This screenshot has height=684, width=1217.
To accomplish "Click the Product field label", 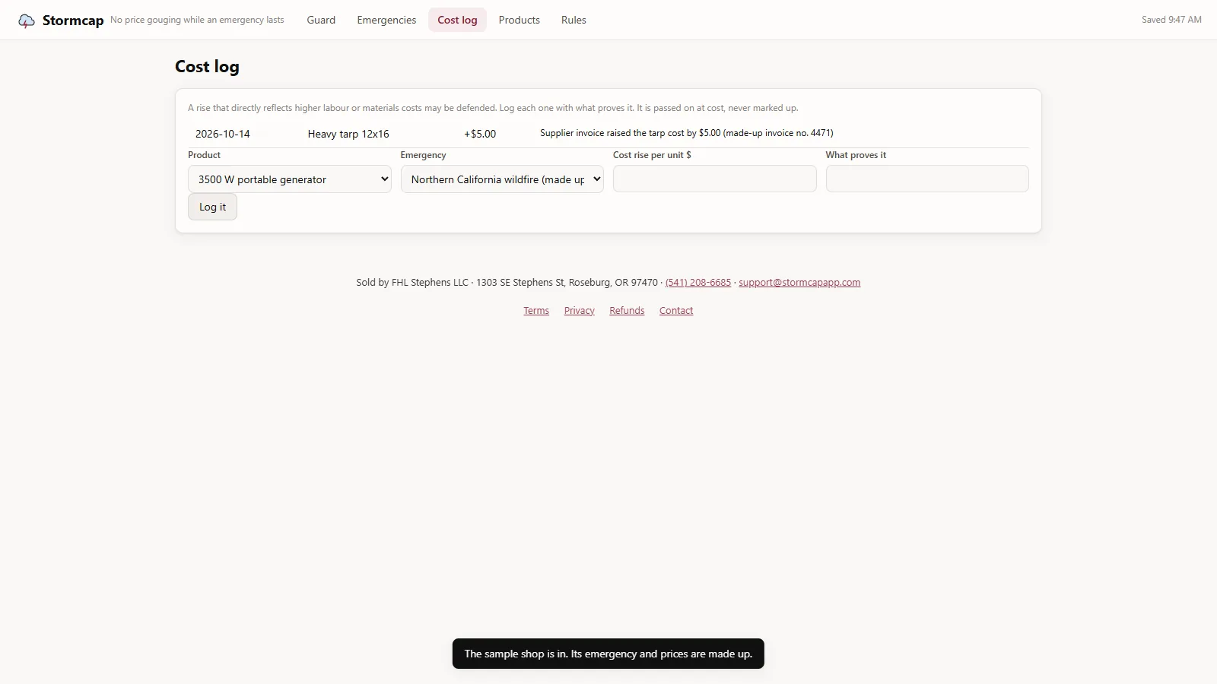I will (x=204, y=155).
